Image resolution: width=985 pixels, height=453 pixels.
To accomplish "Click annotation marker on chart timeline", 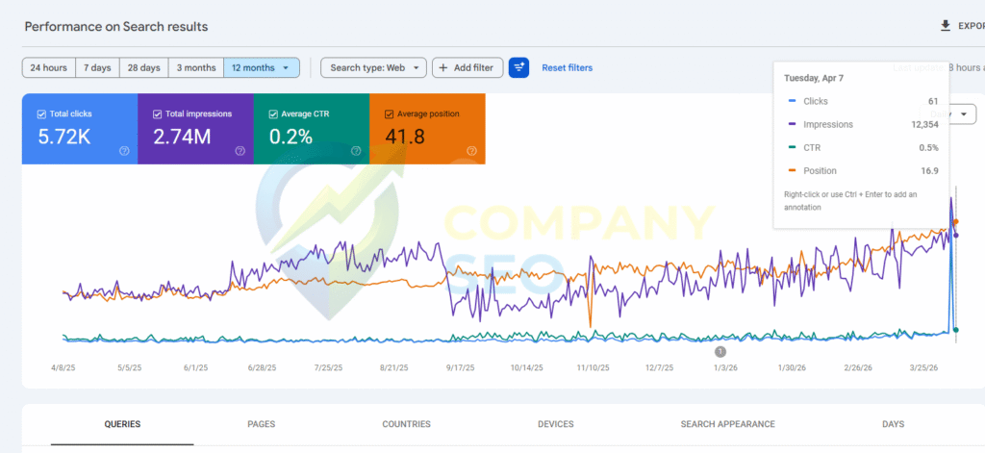I will 720,352.
